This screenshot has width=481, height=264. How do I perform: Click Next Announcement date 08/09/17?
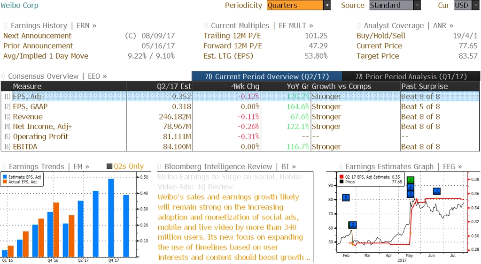(x=158, y=36)
